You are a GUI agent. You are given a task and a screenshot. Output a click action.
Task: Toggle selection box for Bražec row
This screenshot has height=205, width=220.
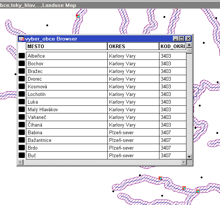(22, 71)
